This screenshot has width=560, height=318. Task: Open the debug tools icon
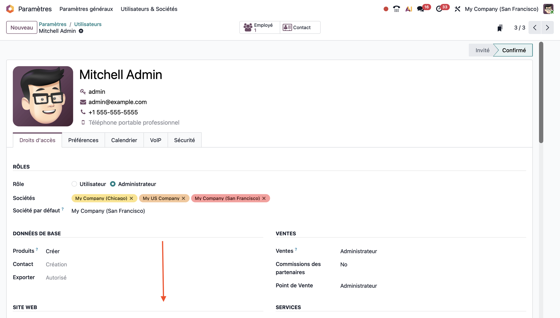[457, 9]
